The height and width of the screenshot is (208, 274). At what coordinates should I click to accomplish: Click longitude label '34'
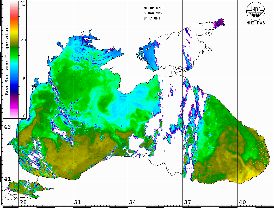(x=133, y=202)
